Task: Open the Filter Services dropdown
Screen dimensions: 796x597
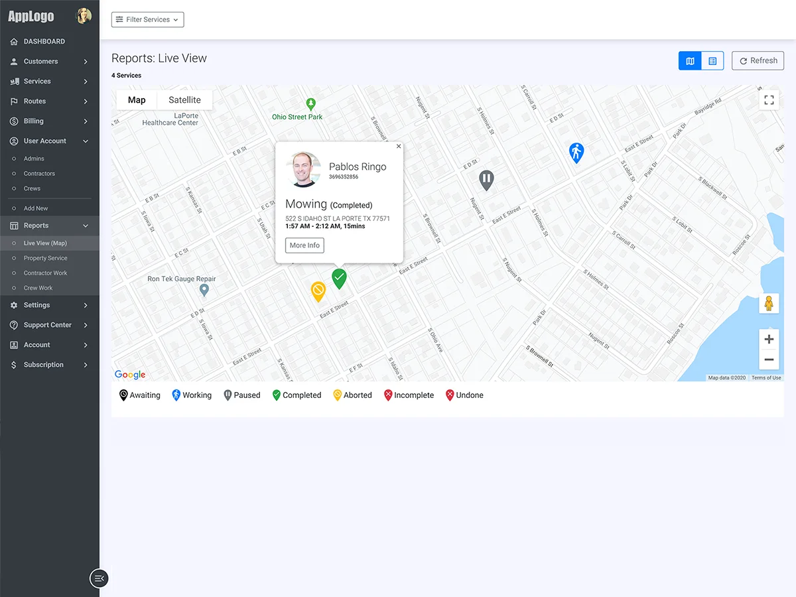Action: 147,20
